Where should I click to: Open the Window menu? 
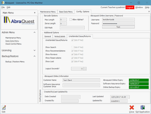pyautogui.click(x=139, y=7)
